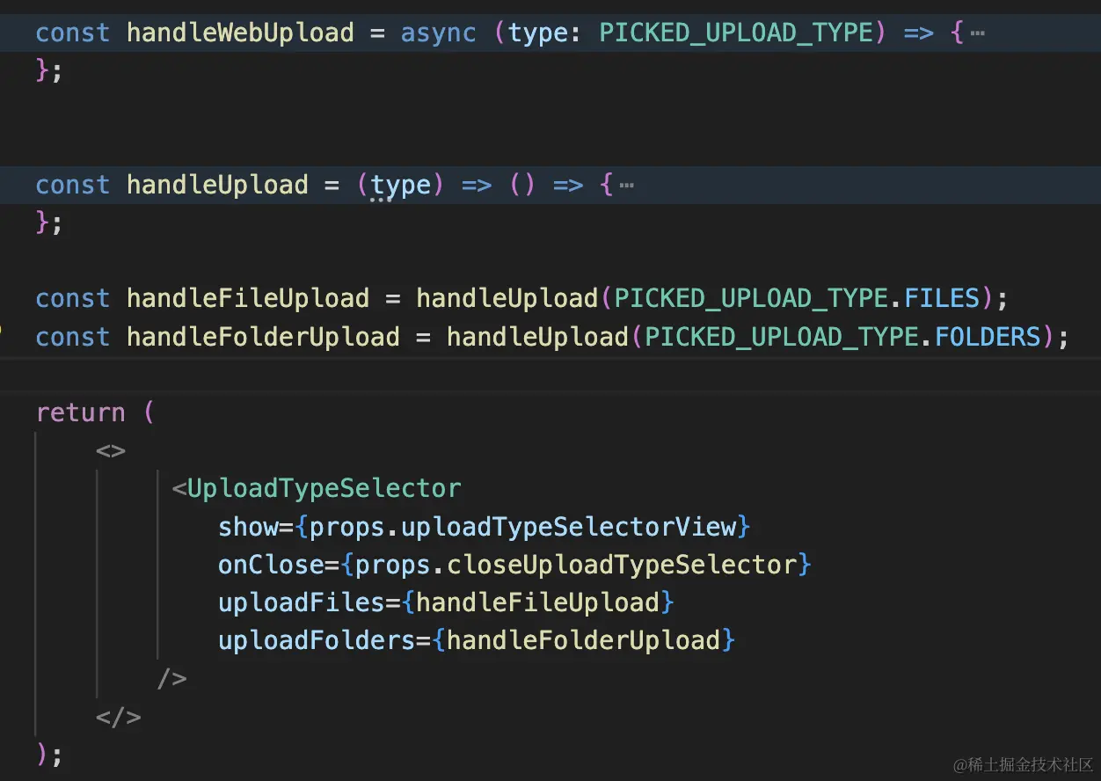The width and height of the screenshot is (1101, 781).
Task: Click handleFileUpload in its const declaration
Action: click(248, 298)
